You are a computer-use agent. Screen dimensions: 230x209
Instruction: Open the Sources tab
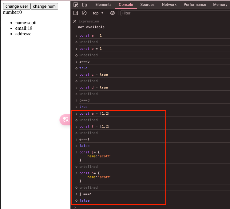[147, 5]
